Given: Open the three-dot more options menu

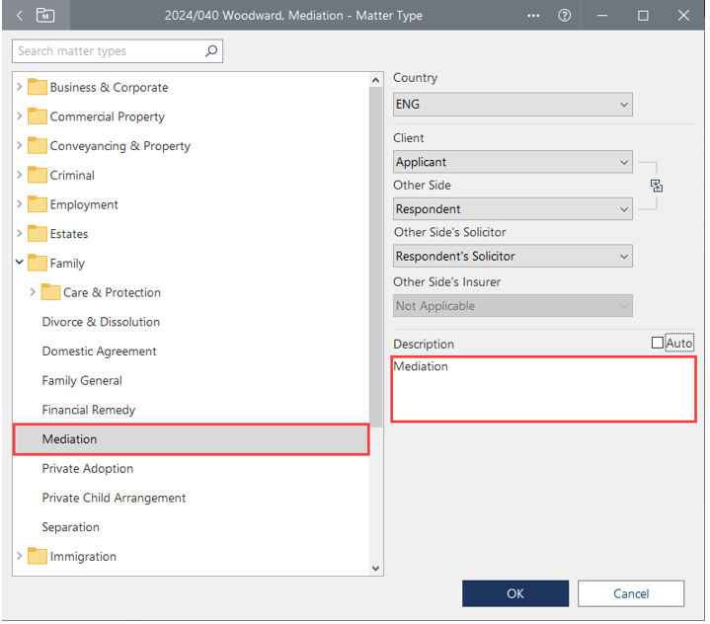Looking at the screenshot, I should coord(533,16).
